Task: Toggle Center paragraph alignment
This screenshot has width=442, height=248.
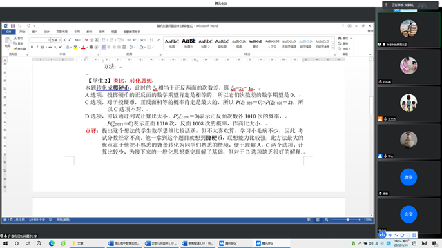Action: pos(109,48)
